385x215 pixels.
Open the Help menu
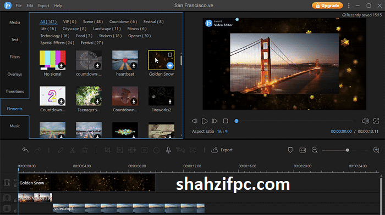click(x=58, y=5)
